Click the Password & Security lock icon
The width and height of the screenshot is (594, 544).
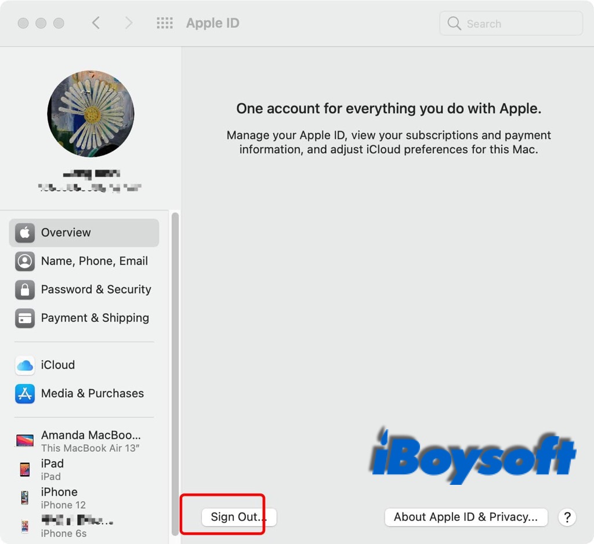click(25, 290)
